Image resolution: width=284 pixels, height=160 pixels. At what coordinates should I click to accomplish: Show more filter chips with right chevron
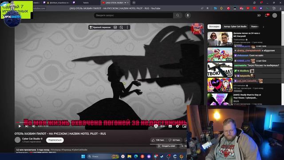263,27
